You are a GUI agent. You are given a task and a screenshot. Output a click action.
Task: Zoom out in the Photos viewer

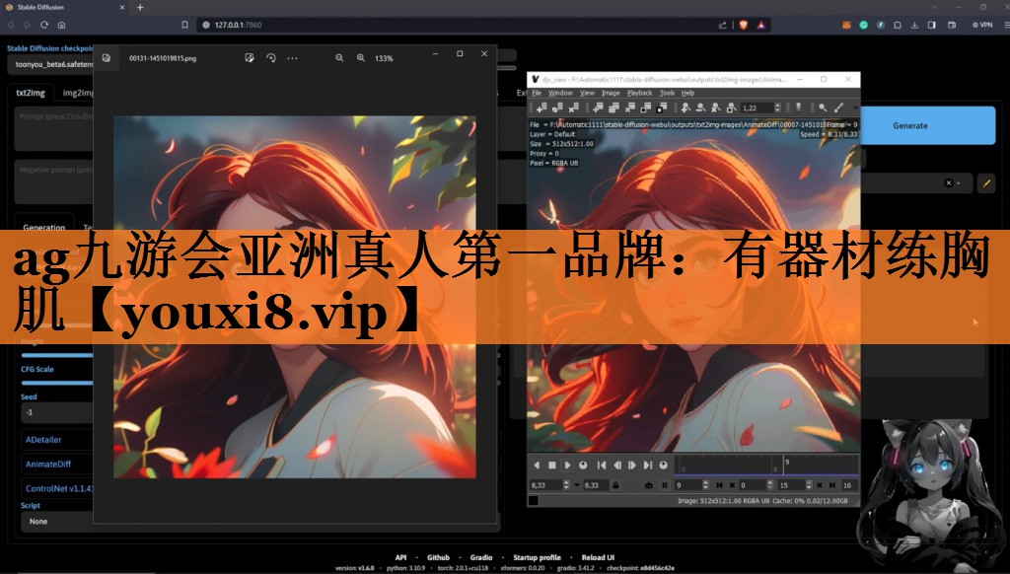(x=339, y=58)
